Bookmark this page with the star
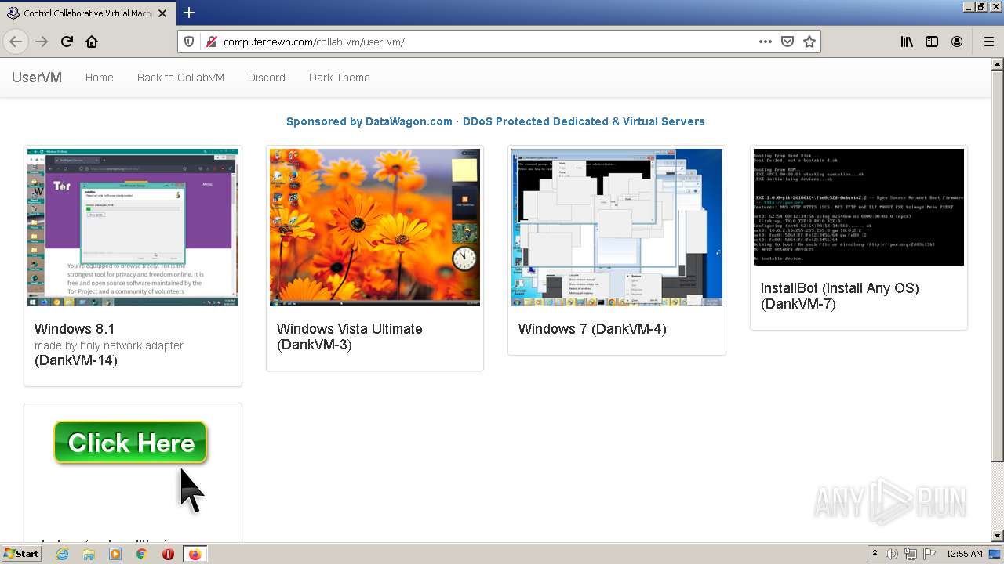 point(809,42)
